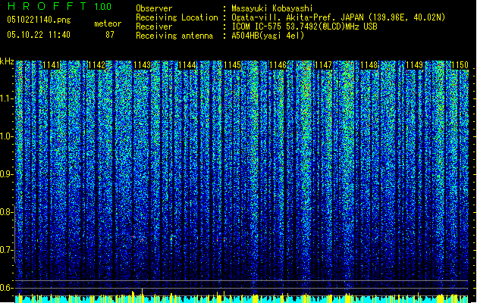The width and height of the screenshot is (477, 303).
Task: Click the timestamp 05.10.22 11:40
Action: (39, 35)
